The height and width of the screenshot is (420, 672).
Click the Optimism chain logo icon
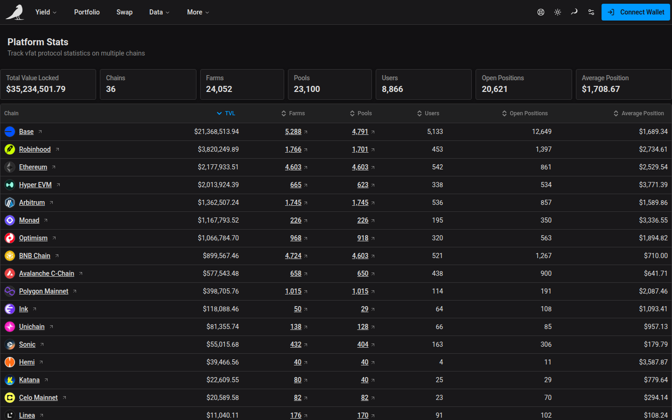pos(10,238)
